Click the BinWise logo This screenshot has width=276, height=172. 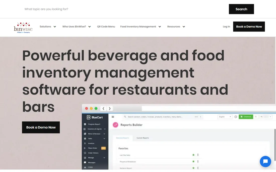point(23,27)
